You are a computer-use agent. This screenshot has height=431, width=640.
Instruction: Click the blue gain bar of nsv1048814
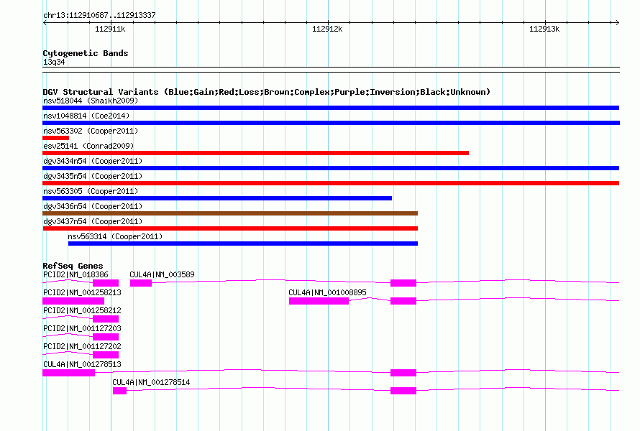click(331, 123)
